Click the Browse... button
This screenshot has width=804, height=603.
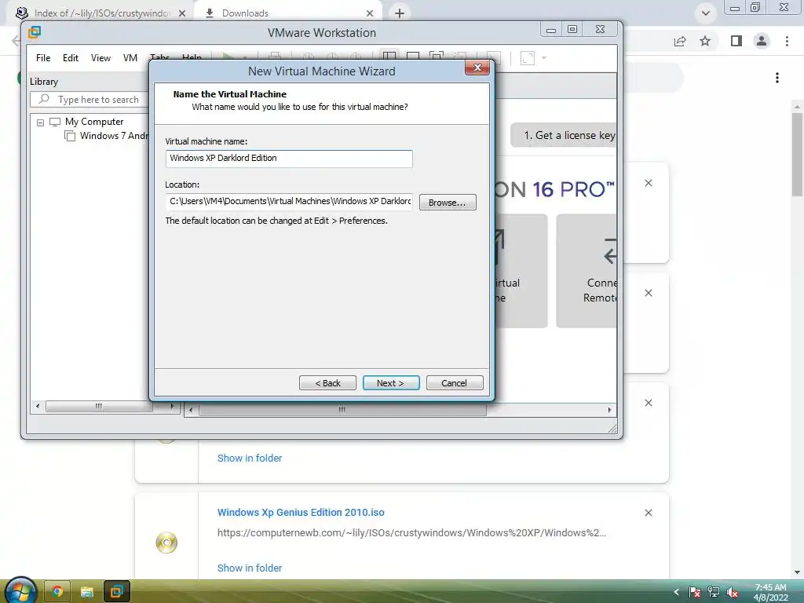coord(447,203)
